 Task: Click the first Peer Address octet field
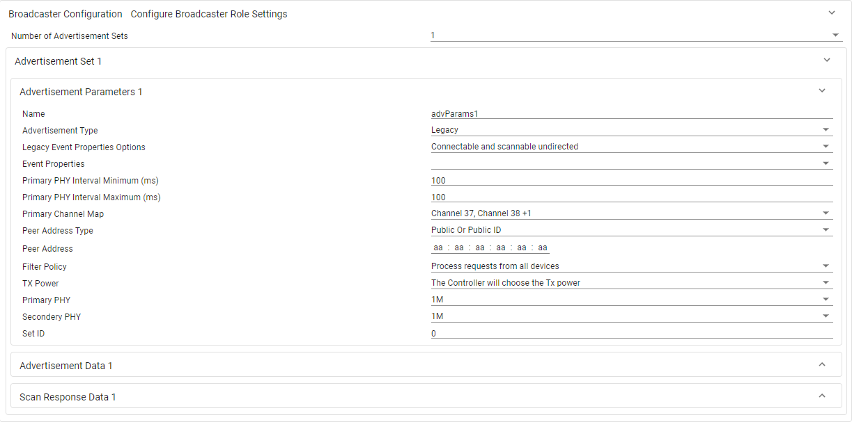tap(437, 247)
